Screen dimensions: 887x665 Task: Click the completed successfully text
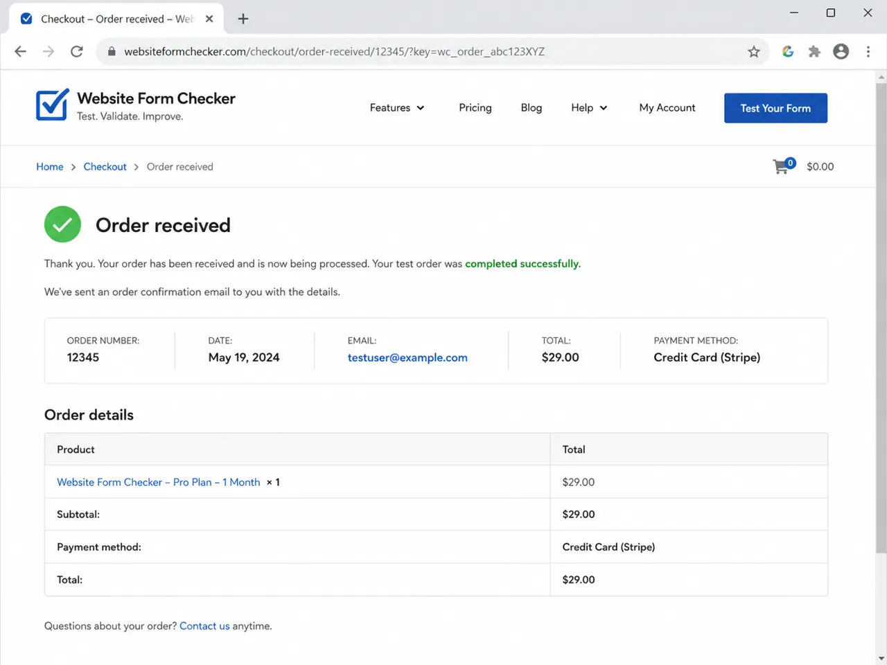point(522,264)
